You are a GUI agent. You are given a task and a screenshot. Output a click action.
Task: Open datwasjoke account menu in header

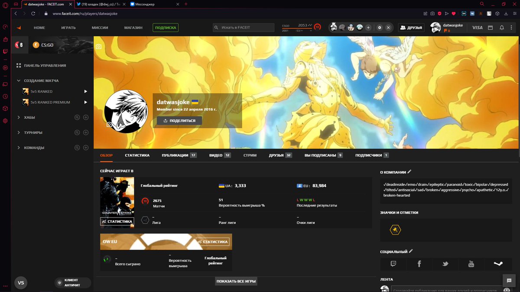tap(447, 27)
